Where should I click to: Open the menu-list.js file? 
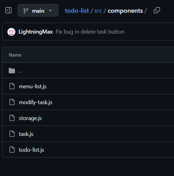[33, 86]
